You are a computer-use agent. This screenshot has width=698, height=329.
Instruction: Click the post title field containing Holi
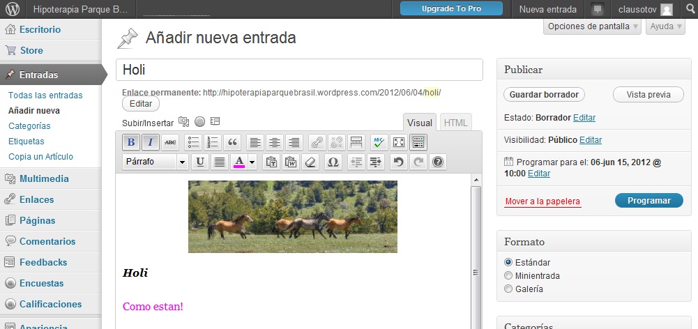click(x=299, y=70)
